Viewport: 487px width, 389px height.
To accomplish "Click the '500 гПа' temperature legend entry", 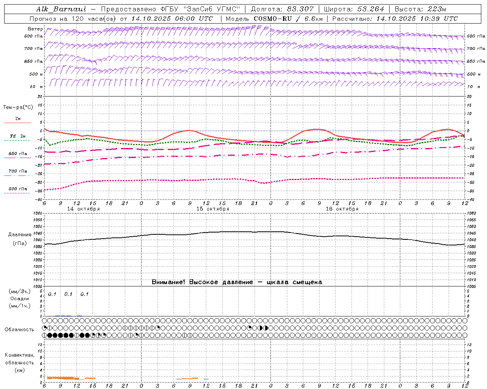I will tap(18, 189).
